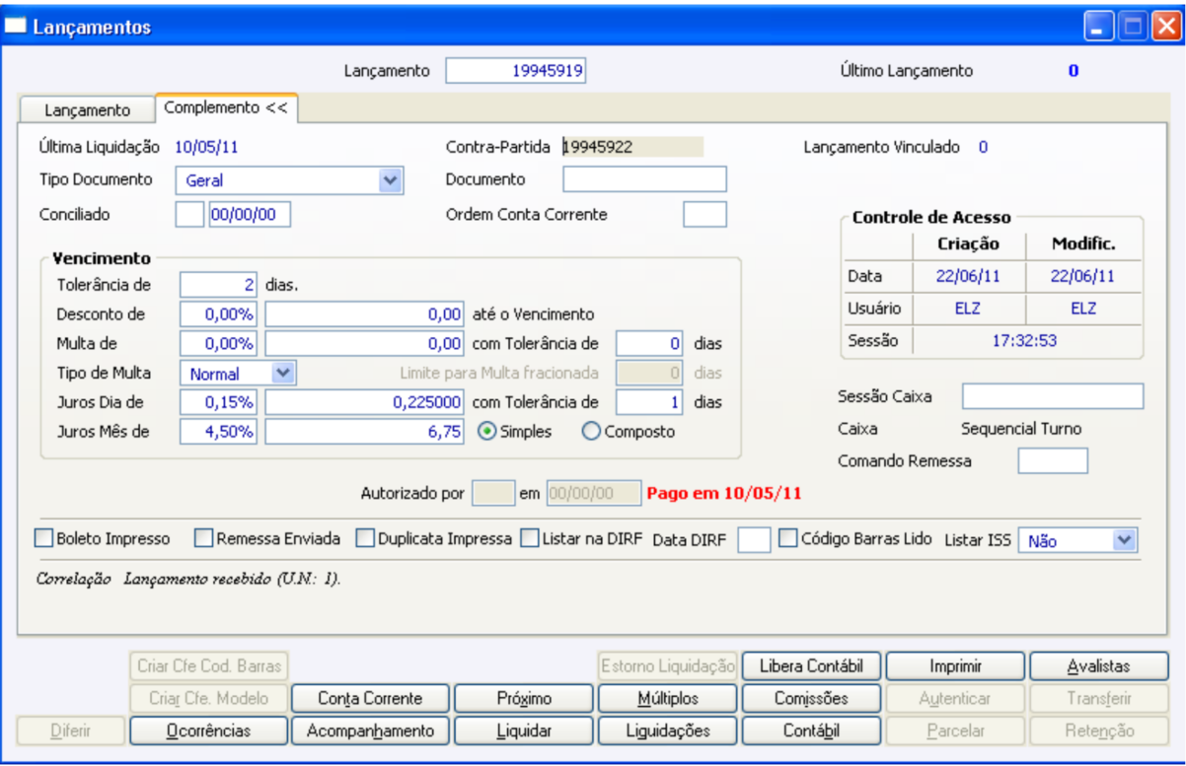Select the Complemento tab
Viewport: 1186px width, 766px height.
[226, 107]
